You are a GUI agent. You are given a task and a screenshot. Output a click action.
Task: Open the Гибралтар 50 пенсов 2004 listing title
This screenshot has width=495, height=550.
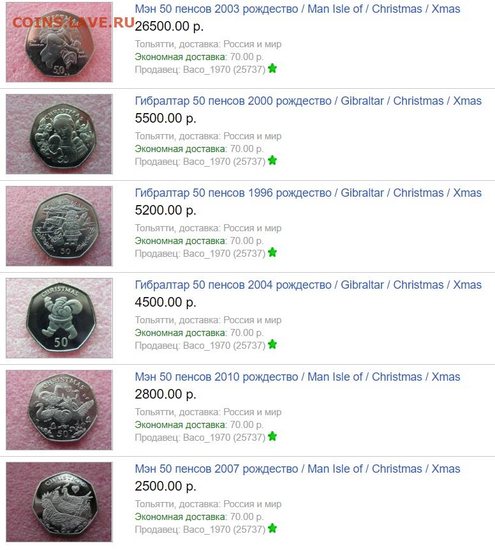point(308,285)
